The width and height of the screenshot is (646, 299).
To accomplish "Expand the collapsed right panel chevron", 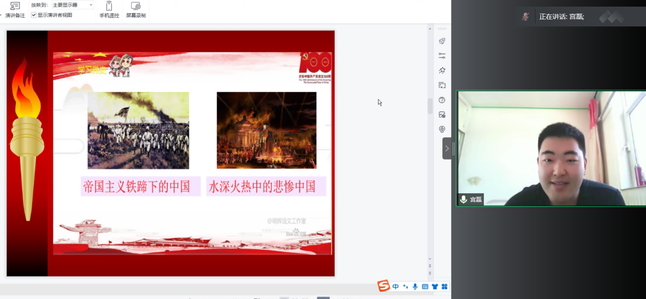I will [446, 148].
